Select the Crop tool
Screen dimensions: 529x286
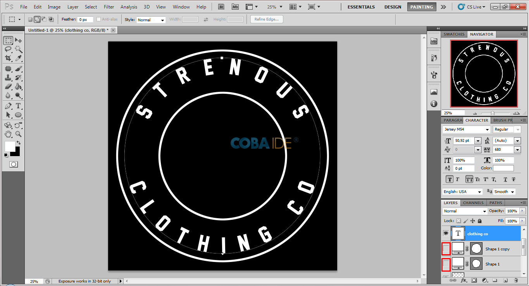click(x=8, y=58)
